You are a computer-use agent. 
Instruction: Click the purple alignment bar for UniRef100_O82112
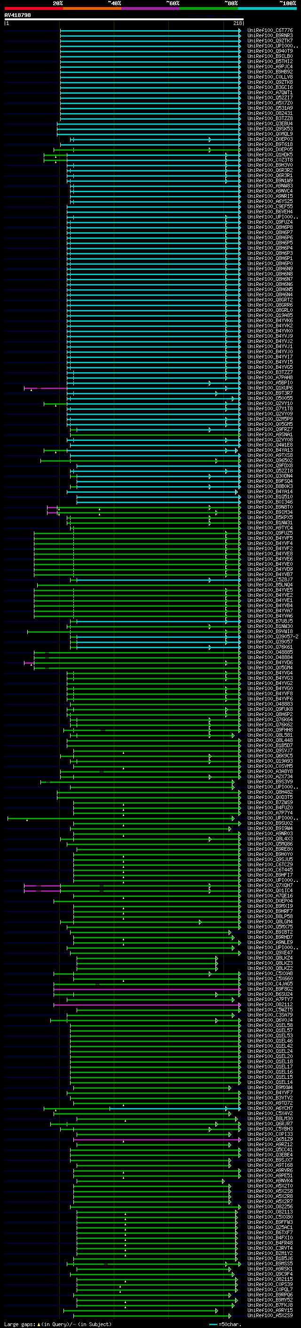click(147, 1004)
